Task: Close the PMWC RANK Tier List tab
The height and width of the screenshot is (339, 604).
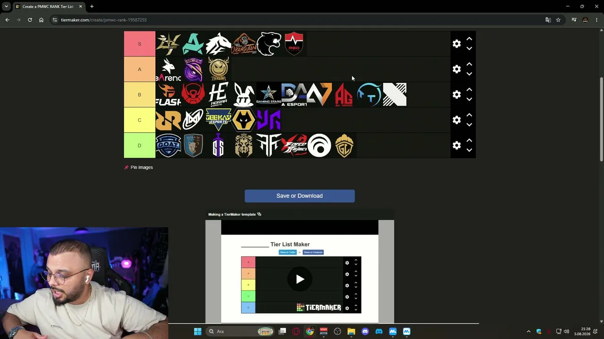Action: (x=80, y=7)
